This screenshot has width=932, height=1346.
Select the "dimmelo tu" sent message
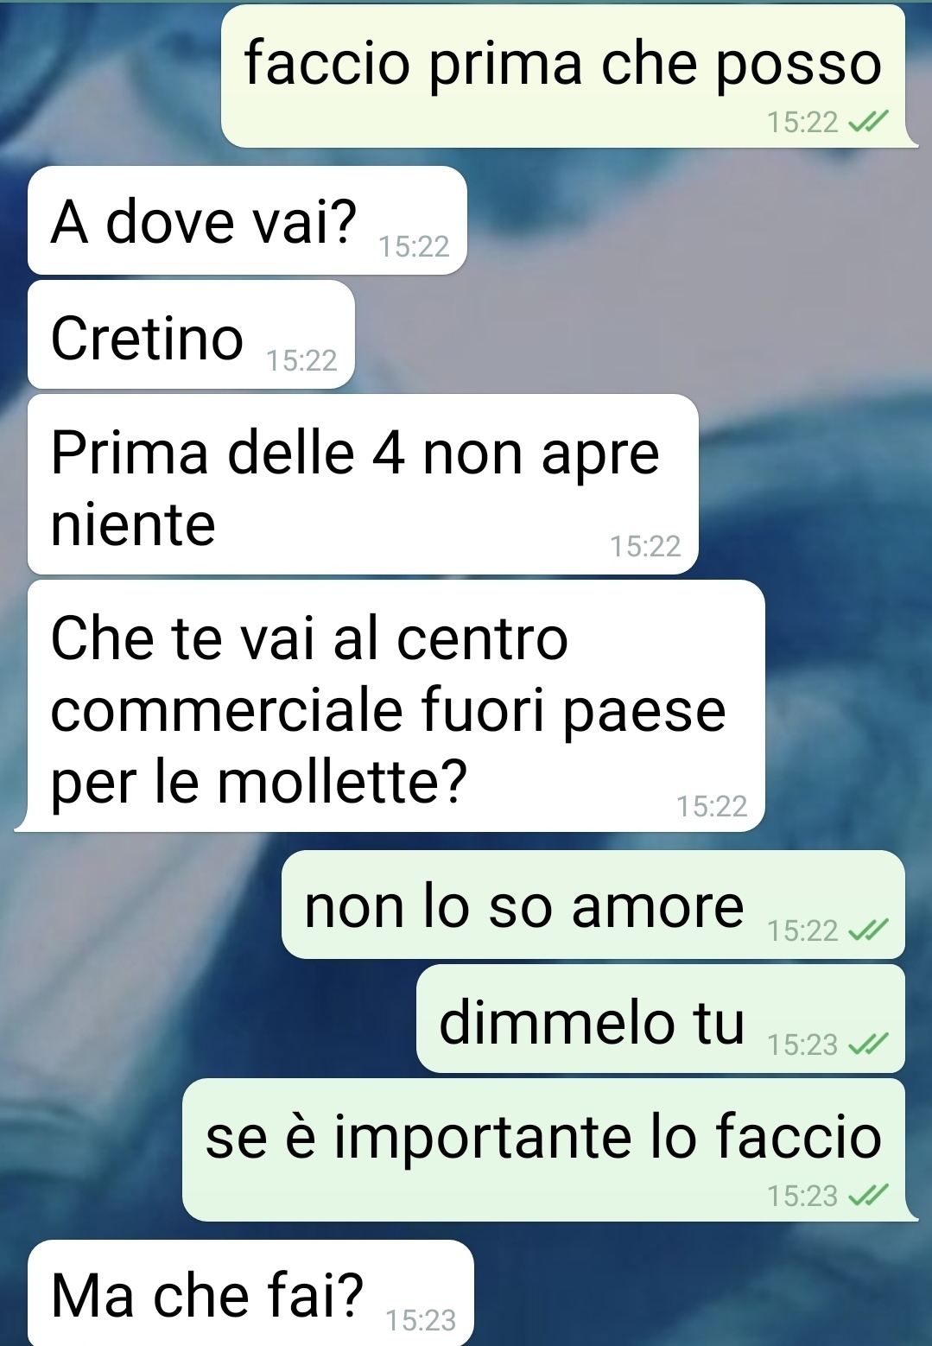tap(661, 1019)
